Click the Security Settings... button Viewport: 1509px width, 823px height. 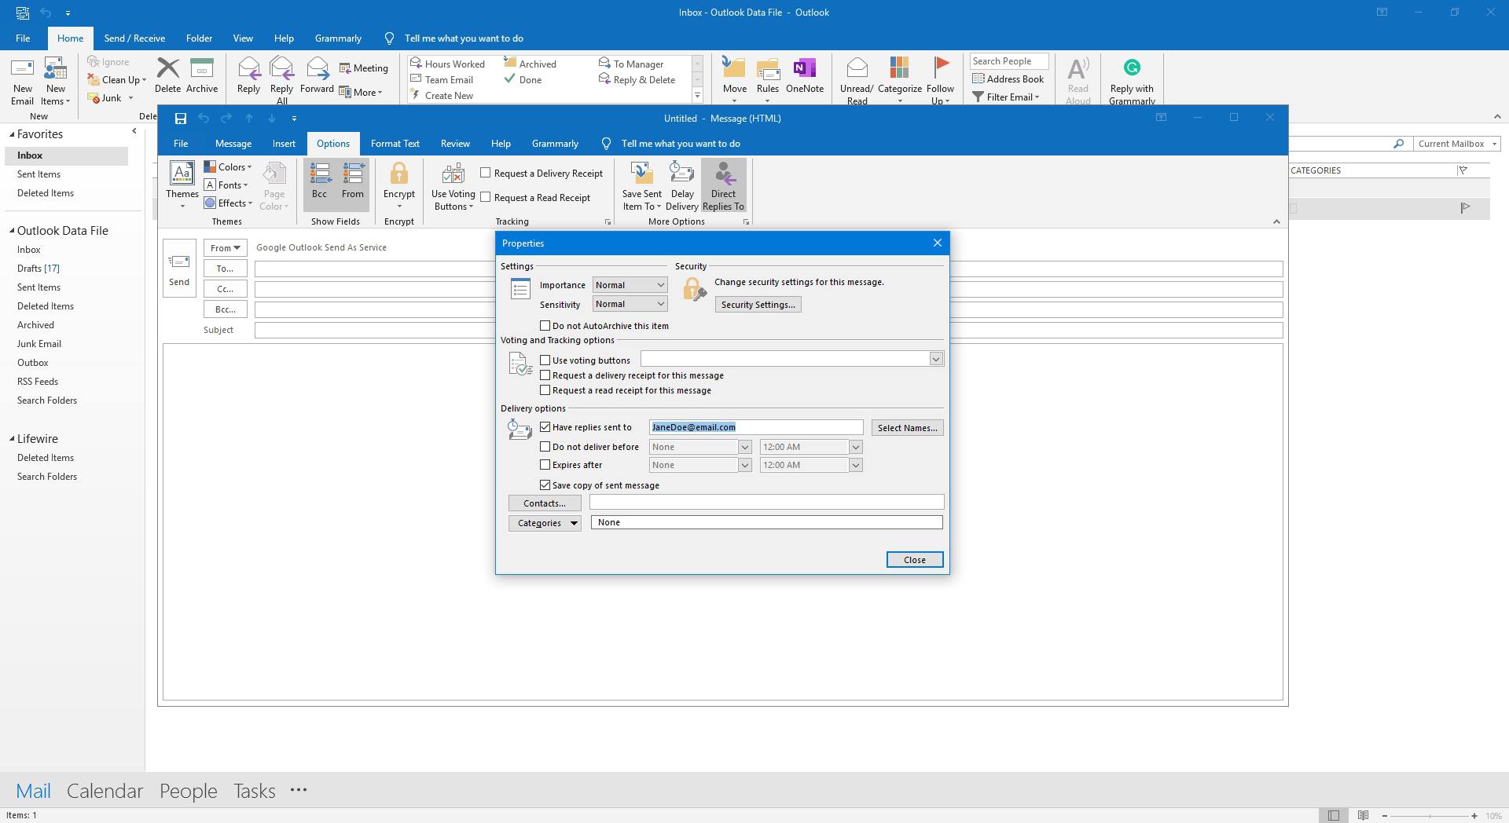tap(758, 305)
